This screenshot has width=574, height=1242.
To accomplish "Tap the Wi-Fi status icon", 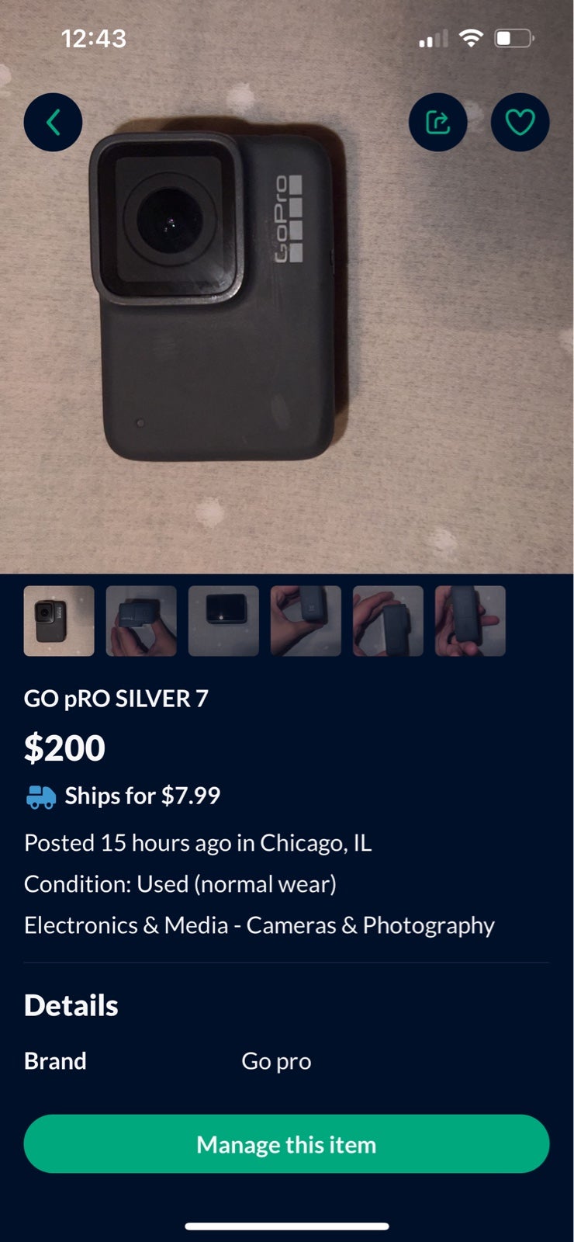I will [471, 37].
